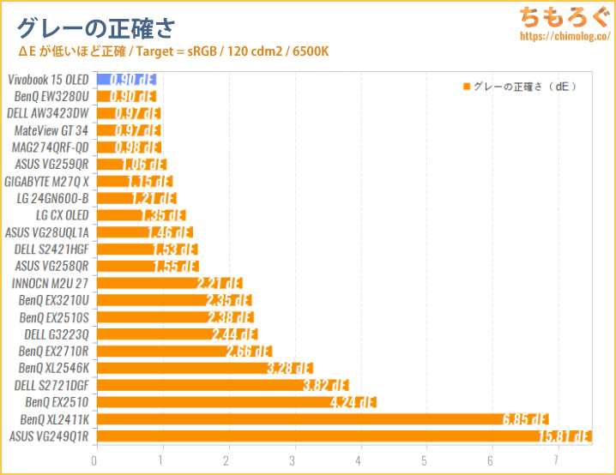Click the 1.53 dE bar value
This screenshot has width=616, height=475.
(174, 250)
